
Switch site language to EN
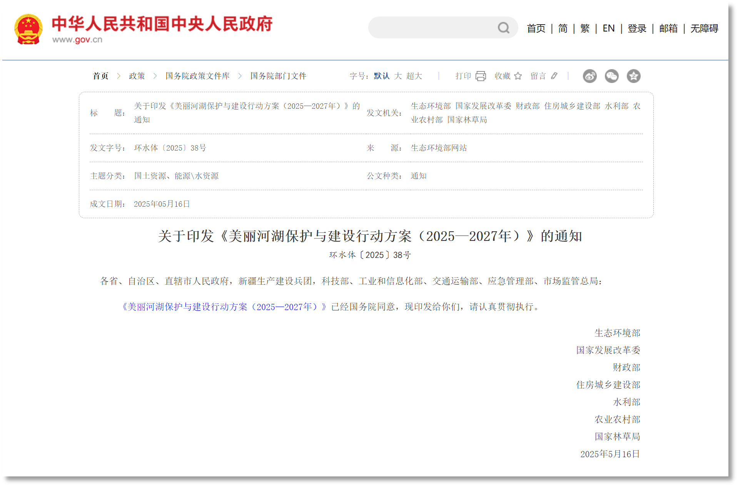pos(608,28)
